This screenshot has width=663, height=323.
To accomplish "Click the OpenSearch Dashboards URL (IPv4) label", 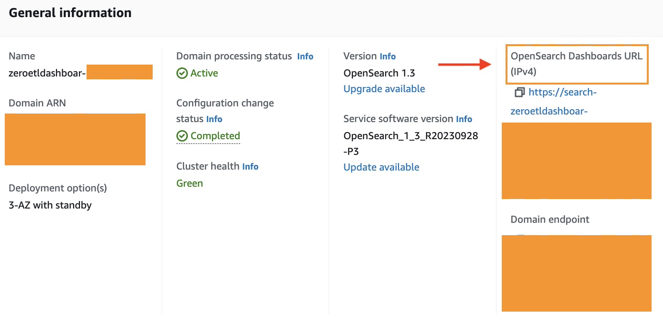I will 576,64.
